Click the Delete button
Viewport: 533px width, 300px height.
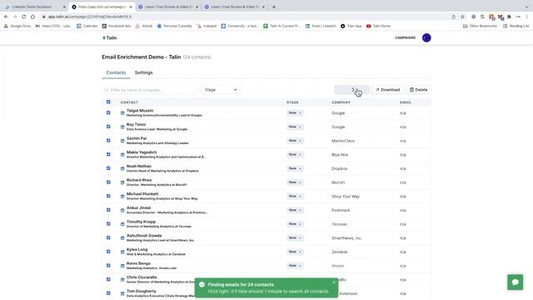click(x=418, y=90)
